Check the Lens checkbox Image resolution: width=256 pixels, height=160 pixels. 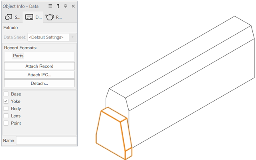pos(6,116)
